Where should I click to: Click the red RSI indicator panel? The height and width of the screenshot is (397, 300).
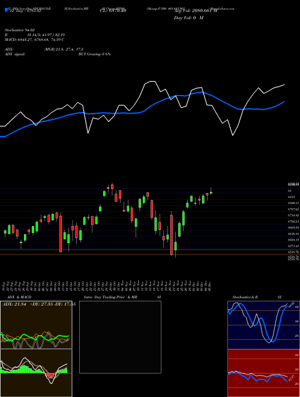pyautogui.click(x=263, y=373)
